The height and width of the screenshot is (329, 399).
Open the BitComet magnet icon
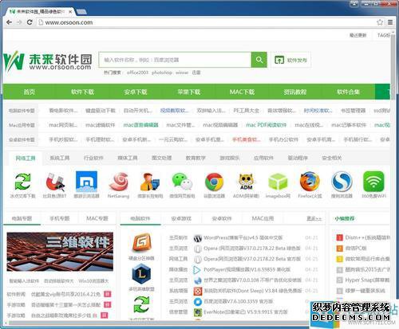[x=55, y=182]
